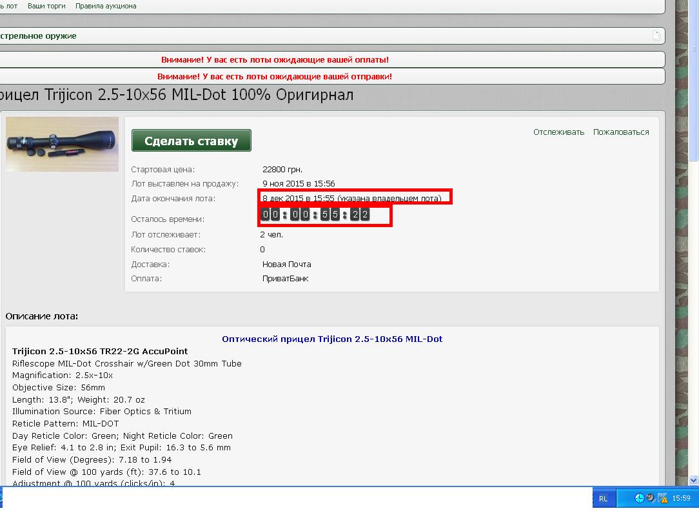This screenshot has width=699, height=511.
Task: Click the page icon in category bar
Action: 656,35
